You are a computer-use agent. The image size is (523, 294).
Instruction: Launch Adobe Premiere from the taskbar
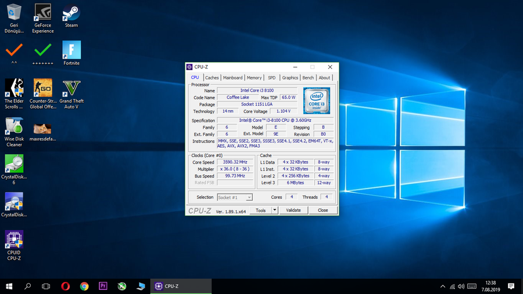click(103, 286)
